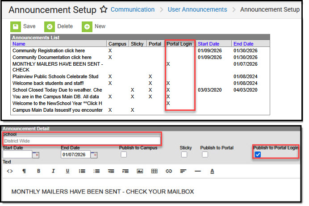Click the Portal column header
This screenshot has height=206, width=309.
[155, 44]
